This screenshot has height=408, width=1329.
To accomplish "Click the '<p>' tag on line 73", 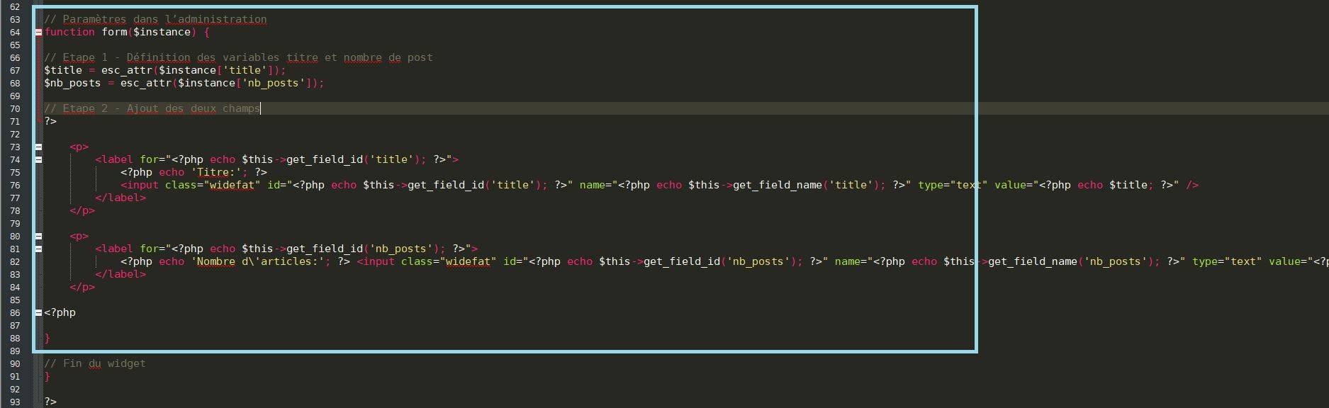I will pos(79,147).
